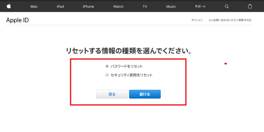Open the iPad menu item

tap(60, 7)
